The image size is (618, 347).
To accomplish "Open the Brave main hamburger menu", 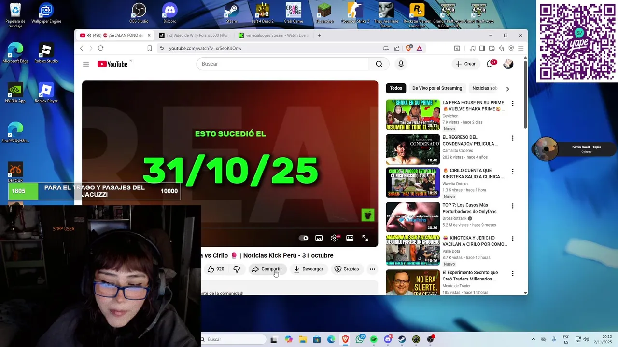I will click(x=520, y=48).
